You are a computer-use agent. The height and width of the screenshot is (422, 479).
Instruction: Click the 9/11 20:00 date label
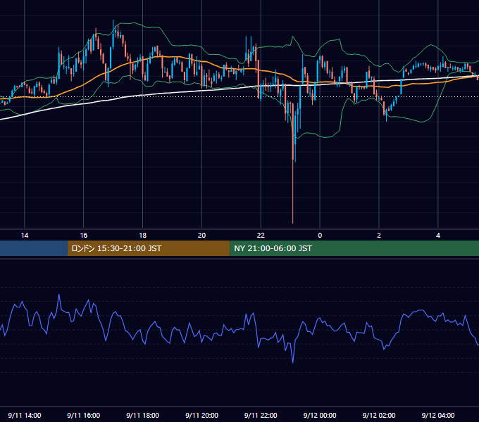[x=201, y=415]
